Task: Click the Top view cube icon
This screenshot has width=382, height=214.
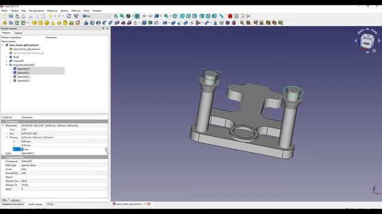Action: pyautogui.click(x=189, y=16)
